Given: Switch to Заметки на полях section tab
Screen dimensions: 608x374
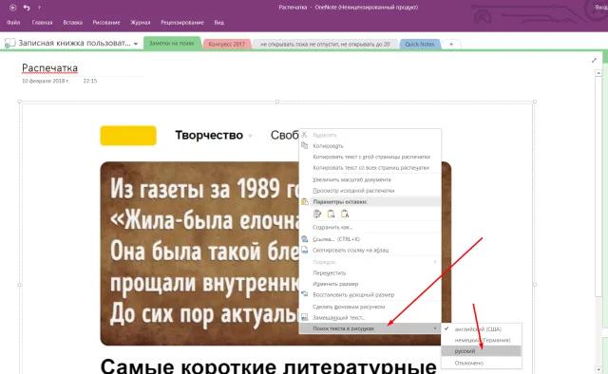Looking at the screenshot, I should (172, 44).
